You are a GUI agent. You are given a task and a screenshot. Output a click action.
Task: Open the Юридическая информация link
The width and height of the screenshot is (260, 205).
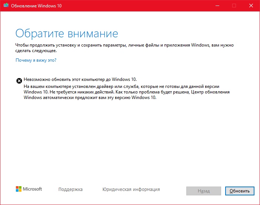tap(131, 189)
